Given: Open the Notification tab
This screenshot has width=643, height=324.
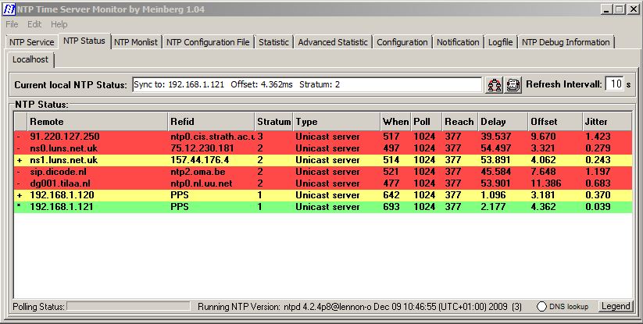Looking at the screenshot, I should pos(458,42).
